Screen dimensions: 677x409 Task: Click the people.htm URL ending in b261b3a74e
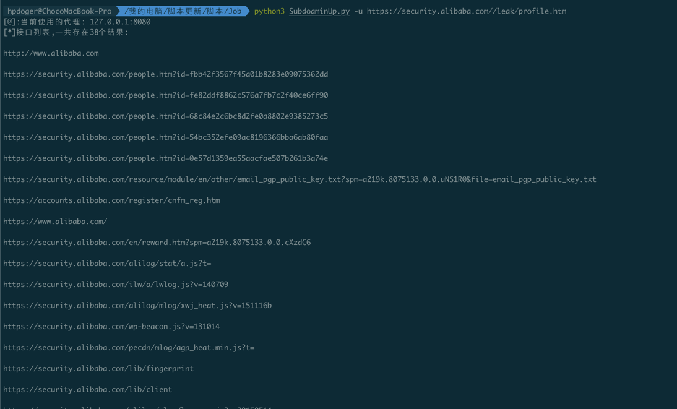(x=165, y=158)
